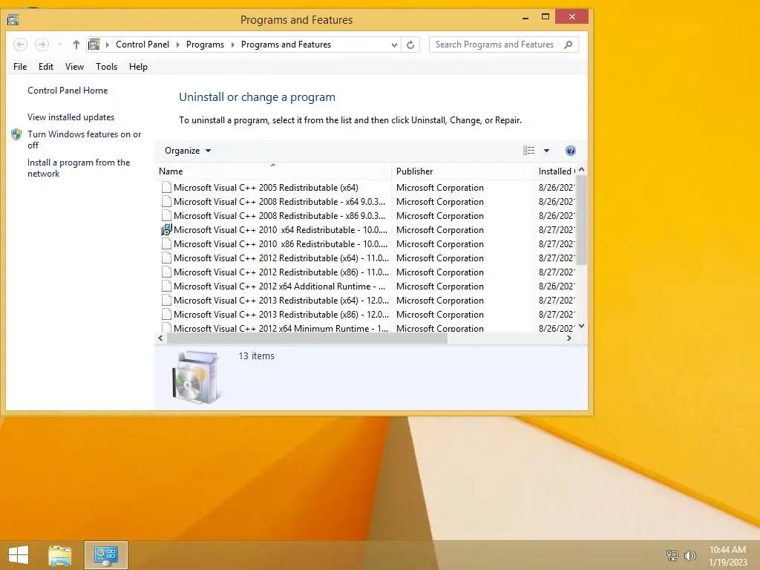Open the File menu
The image size is (760, 570).
coord(20,67)
